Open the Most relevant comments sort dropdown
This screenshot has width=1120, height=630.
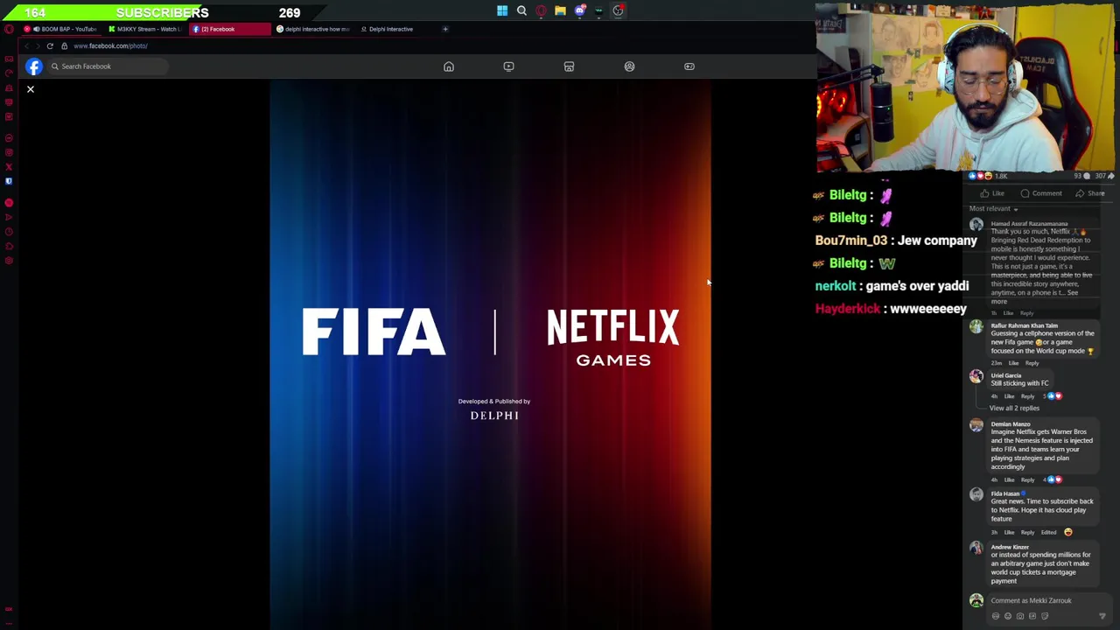click(993, 209)
